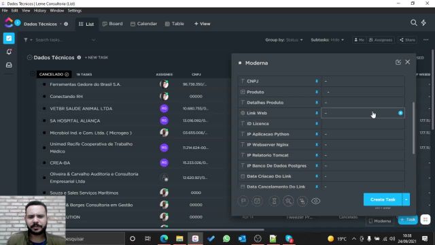This screenshot has width=435, height=245.
Task: Open File Explorer from the taskbar
Action: pyautogui.click(x=179, y=238)
